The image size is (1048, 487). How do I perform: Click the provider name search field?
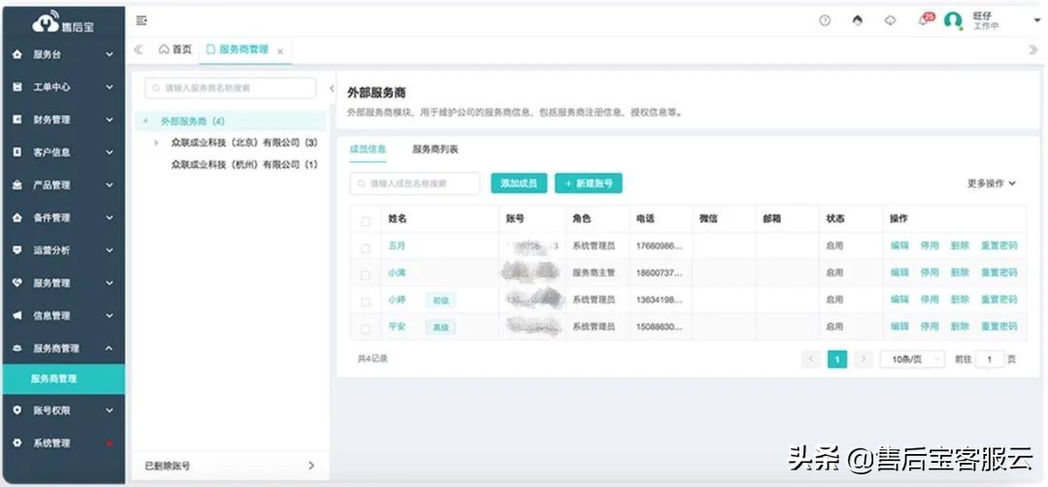pos(231,88)
